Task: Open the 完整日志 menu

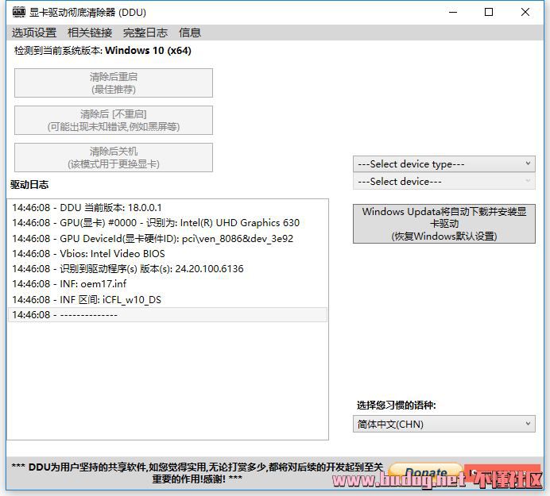Action: (x=145, y=33)
